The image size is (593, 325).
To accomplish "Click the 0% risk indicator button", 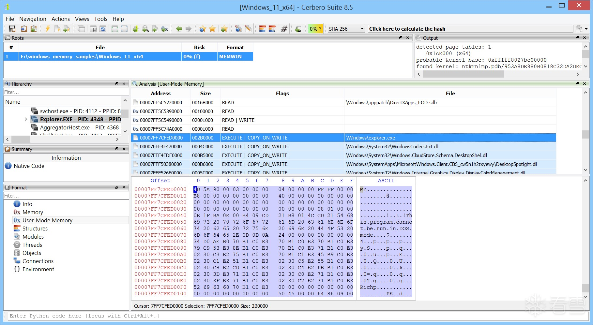I will click(315, 29).
